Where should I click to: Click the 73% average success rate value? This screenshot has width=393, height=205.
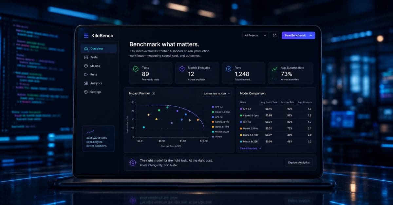point(287,74)
